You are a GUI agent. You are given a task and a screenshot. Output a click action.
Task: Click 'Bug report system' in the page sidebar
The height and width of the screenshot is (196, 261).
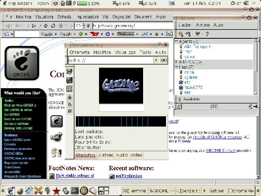coord(16,163)
